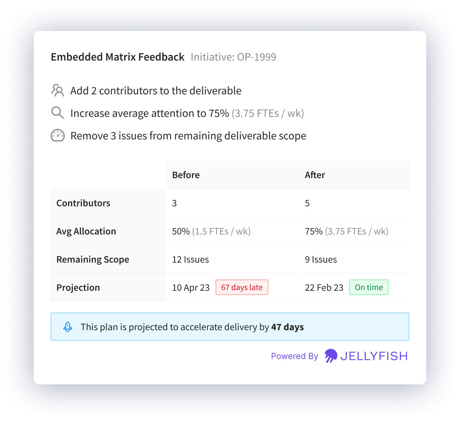This screenshot has height=421, width=460.
Task: Select the 67 days late badge
Action: pyautogui.click(x=242, y=287)
